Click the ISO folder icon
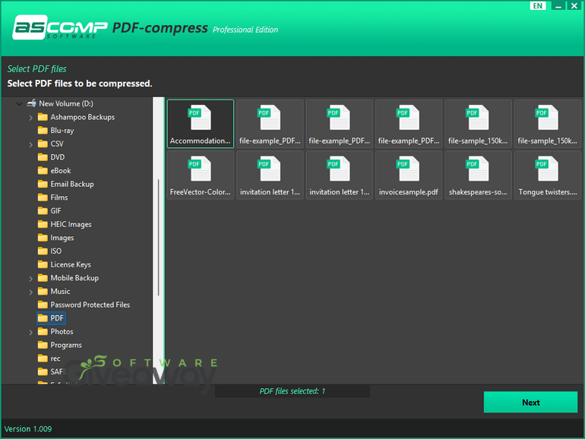 pos(43,251)
